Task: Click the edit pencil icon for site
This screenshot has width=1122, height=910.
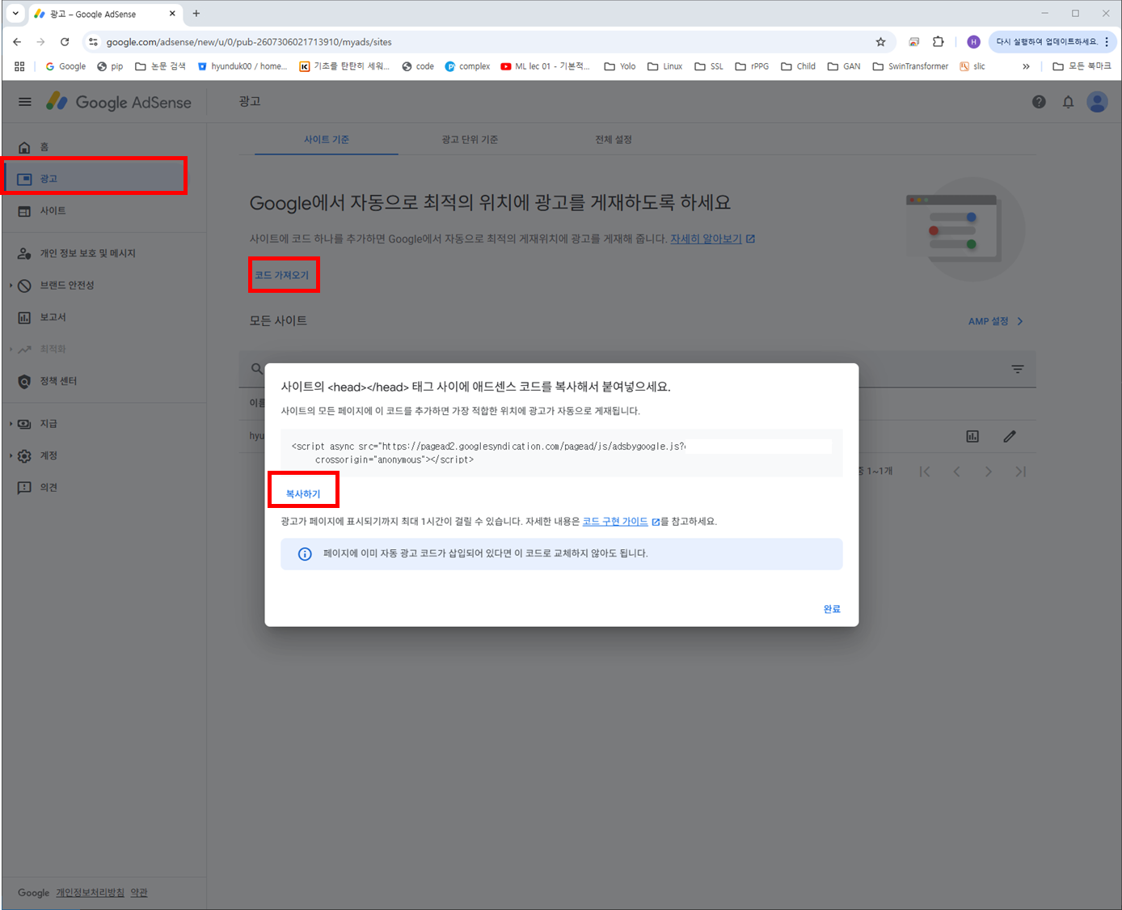Action: click(x=1010, y=437)
